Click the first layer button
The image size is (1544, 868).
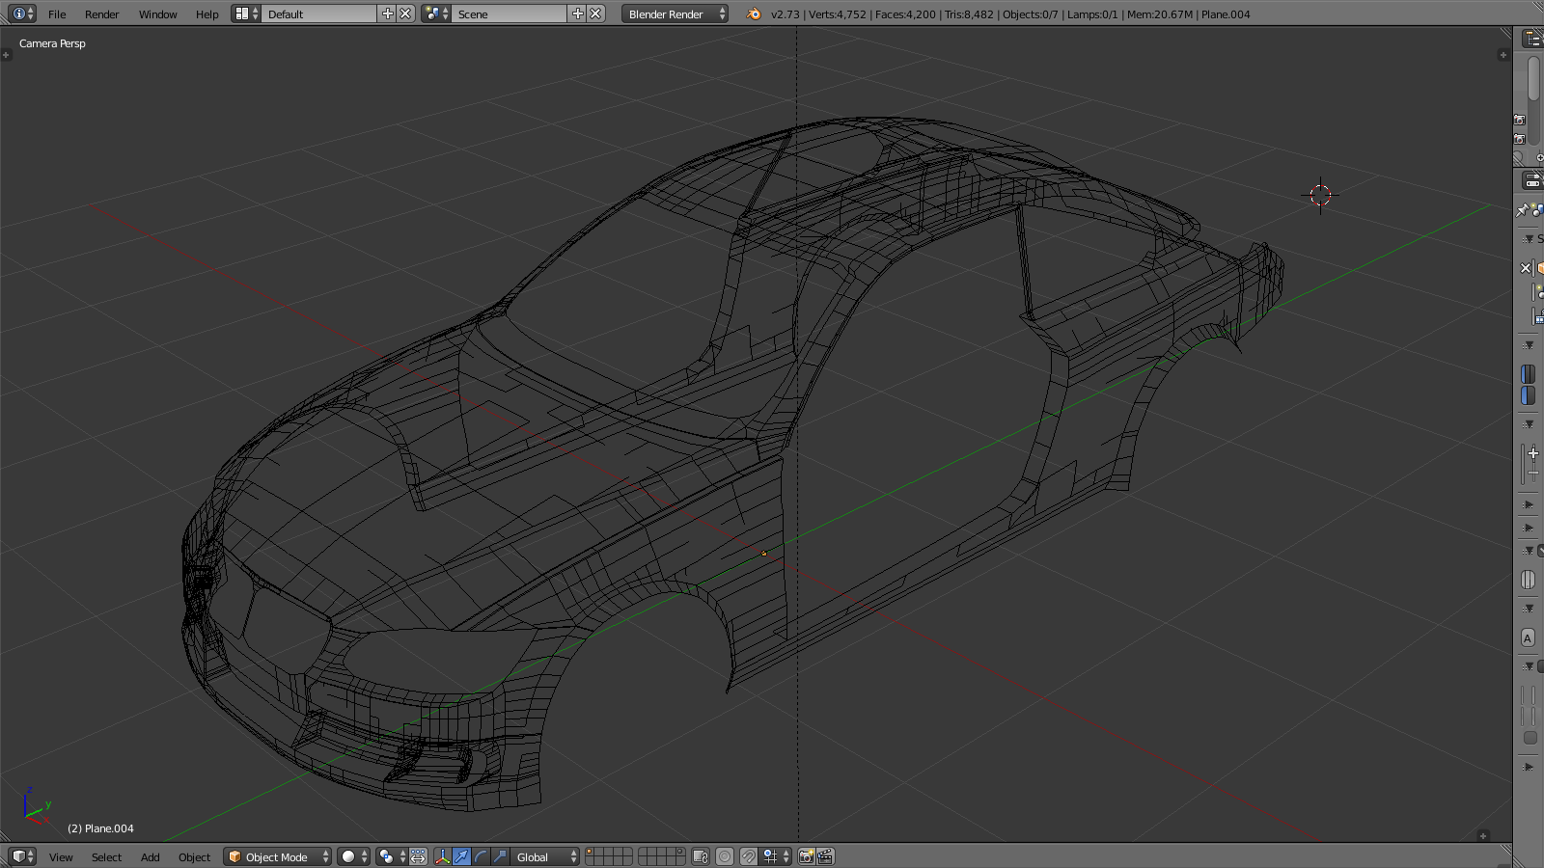coord(591,853)
